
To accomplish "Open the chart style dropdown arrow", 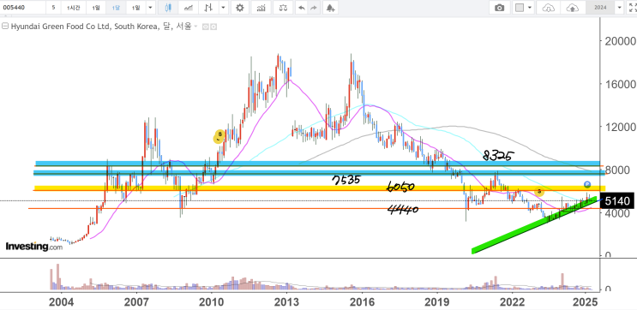I will click(x=224, y=8).
